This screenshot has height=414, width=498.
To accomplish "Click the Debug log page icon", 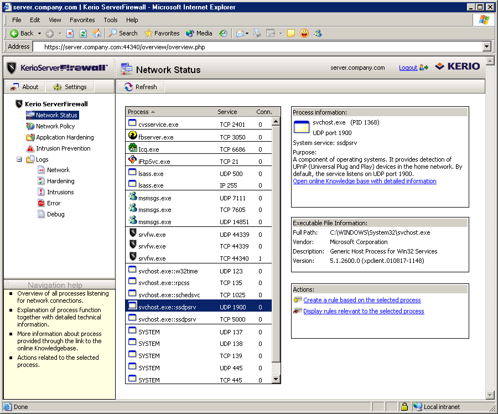I will [41, 214].
